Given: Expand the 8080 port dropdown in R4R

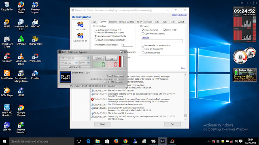Looking at the screenshot, I should coord(88,63).
